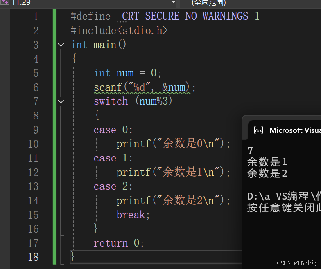This screenshot has width=321, height=269.
Task: Click the break keyword
Action: (131, 215)
